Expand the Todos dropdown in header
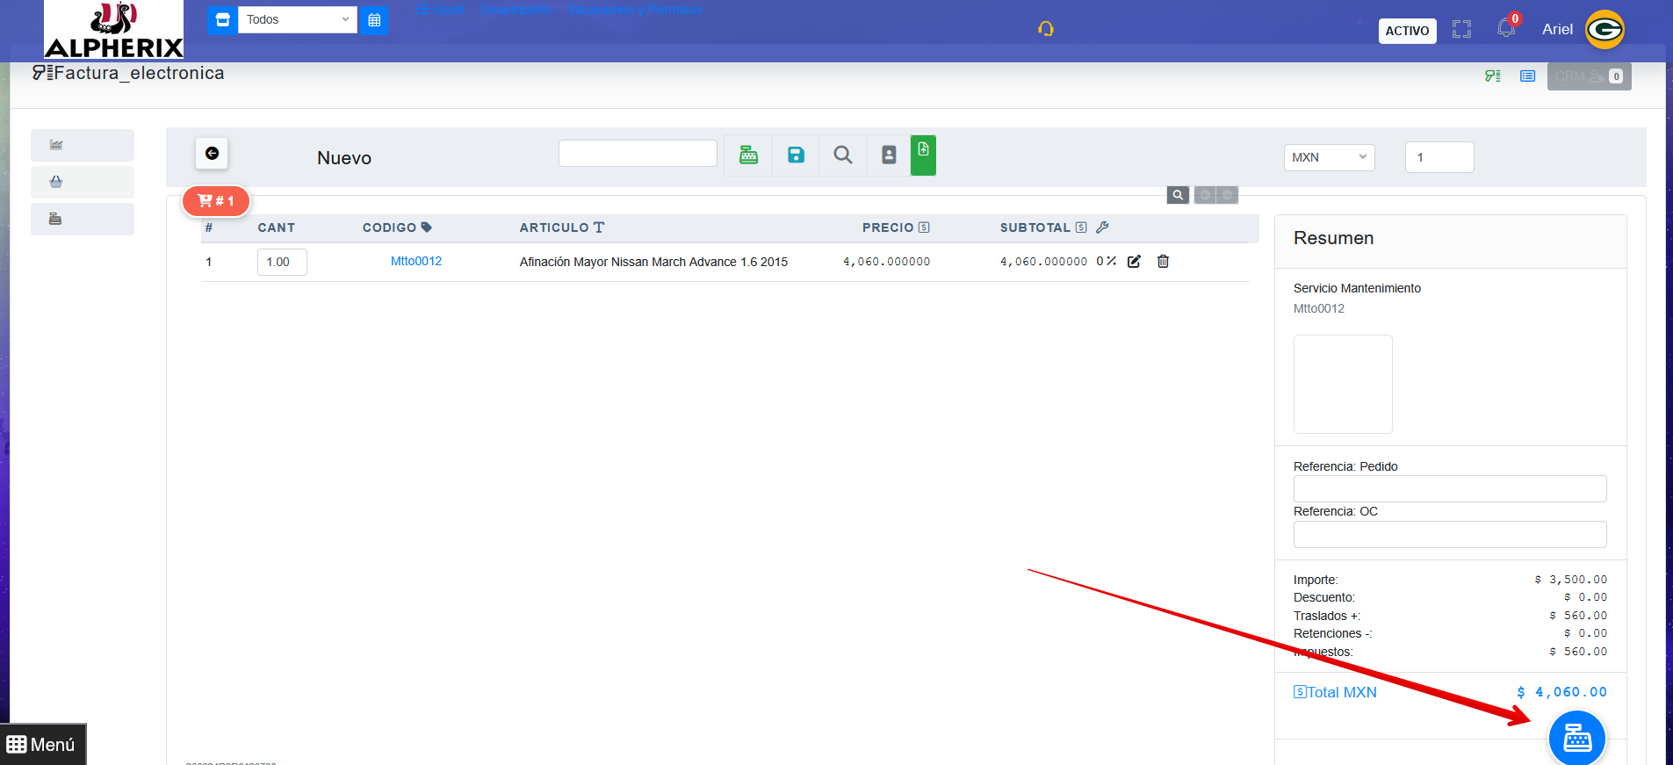Image resolution: width=1673 pixels, height=765 pixels. coord(297,19)
